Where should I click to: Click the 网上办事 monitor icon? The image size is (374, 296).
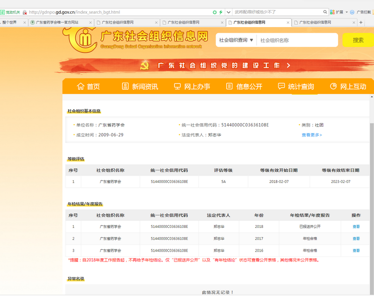[177, 86]
